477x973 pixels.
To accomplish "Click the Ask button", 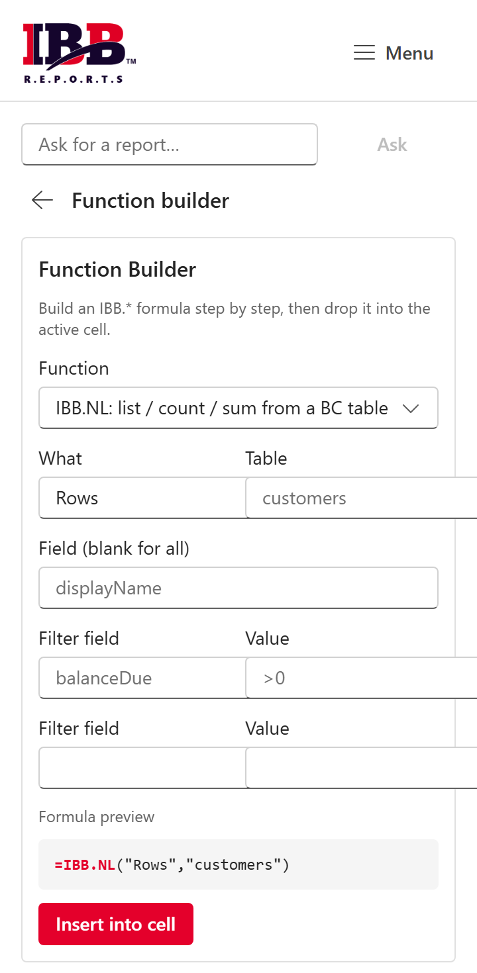I will (392, 144).
